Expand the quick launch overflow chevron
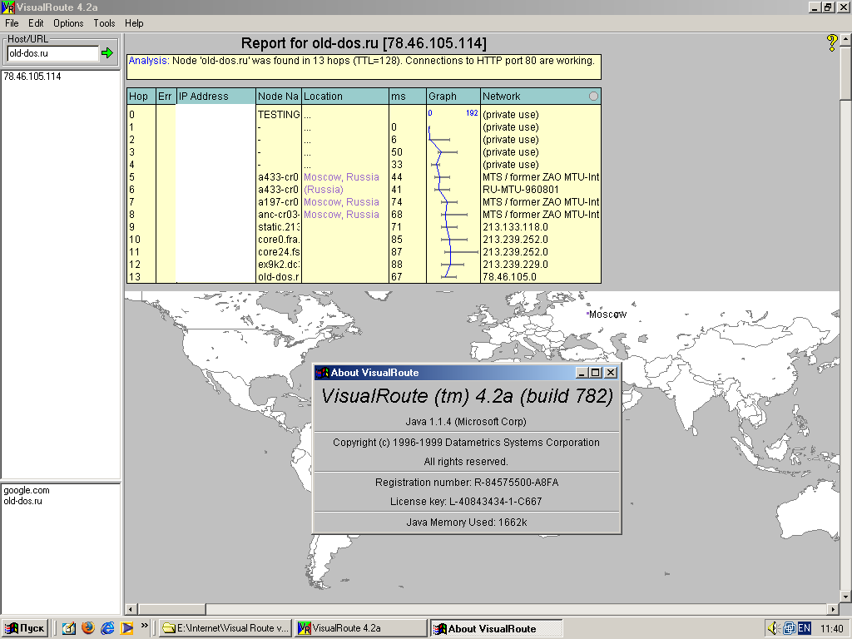852x639 pixels. [x=145, y=625]
